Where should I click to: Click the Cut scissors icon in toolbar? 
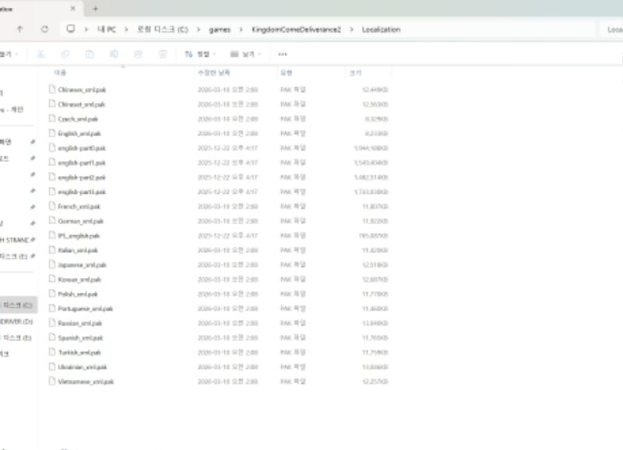[x=41, y=54]
